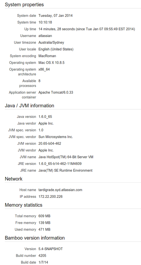
Task: Click the System time value 10:10:18
Action: [x=45, y=22]
